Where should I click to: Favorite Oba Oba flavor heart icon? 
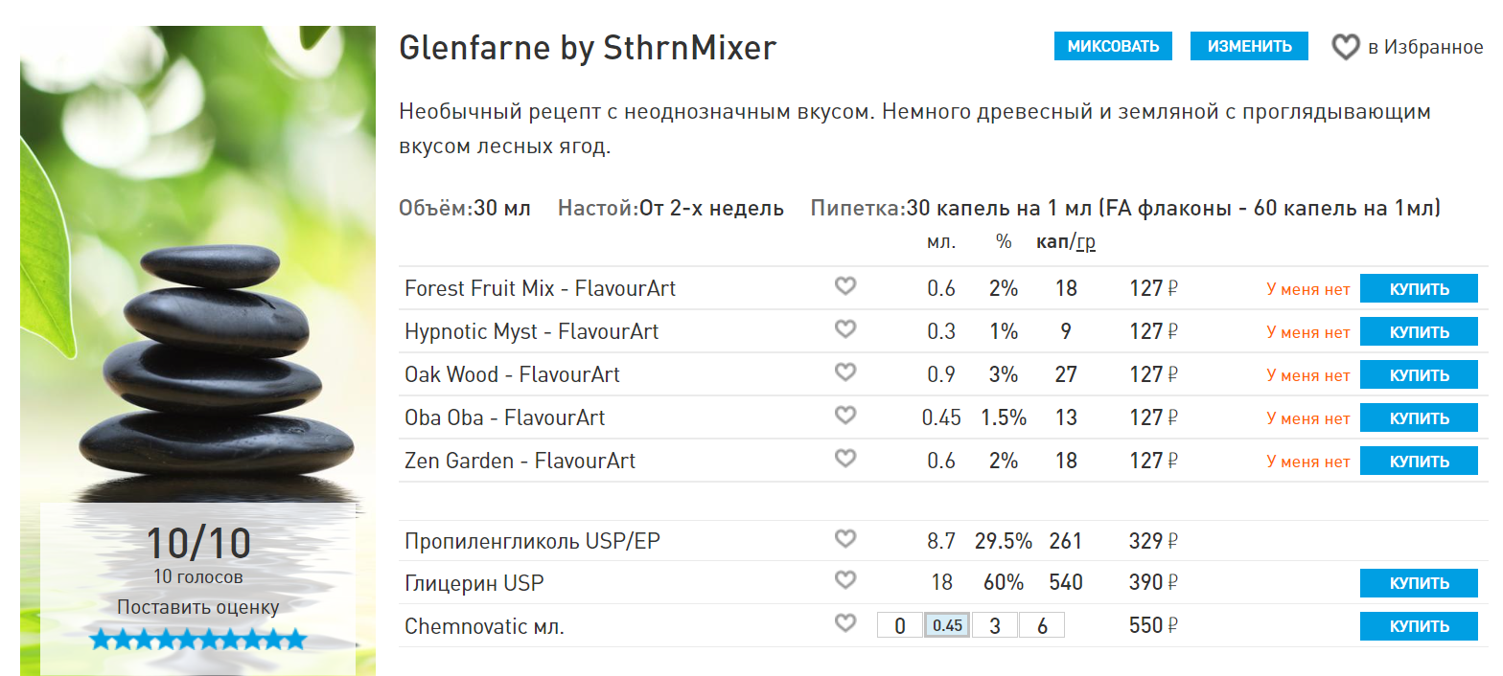tap(844, 416)
